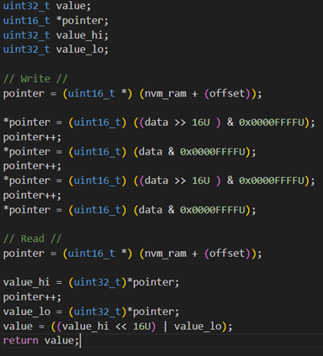The image size is (323, 356).
Task: Click the 'uint32_t value;' declaration line
Action: point(47,6)
